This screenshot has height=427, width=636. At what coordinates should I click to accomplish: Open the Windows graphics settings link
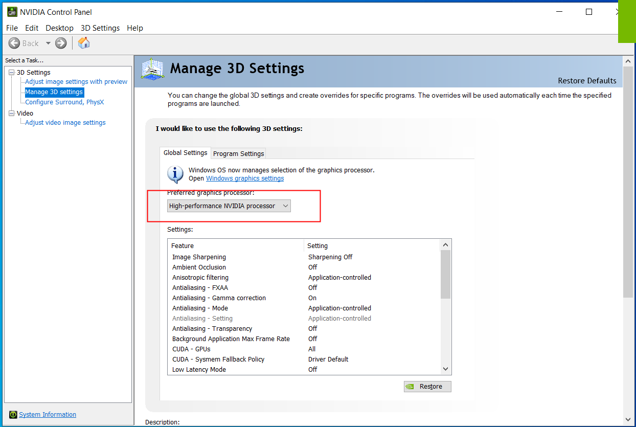point(245,178)
